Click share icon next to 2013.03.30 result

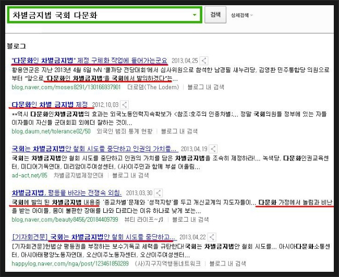[158, 193]
